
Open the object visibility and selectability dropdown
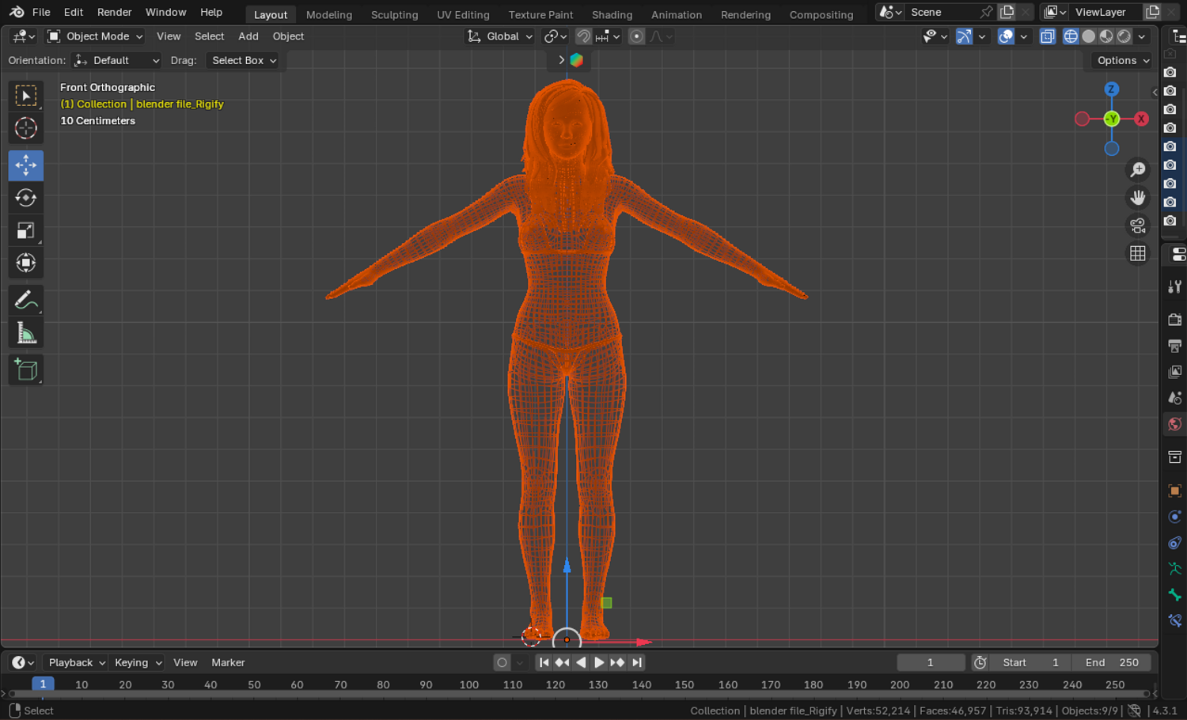pos(935,36)
